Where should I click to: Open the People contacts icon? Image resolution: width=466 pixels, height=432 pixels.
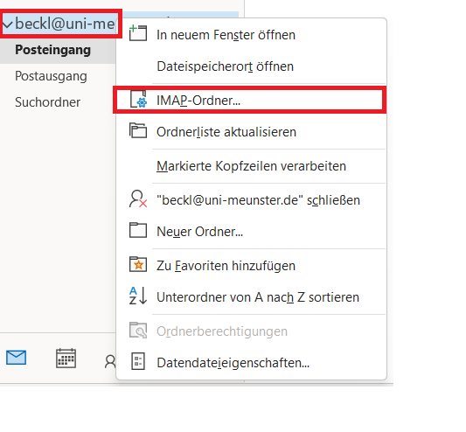pyautogui.click(x=110, y=361)
